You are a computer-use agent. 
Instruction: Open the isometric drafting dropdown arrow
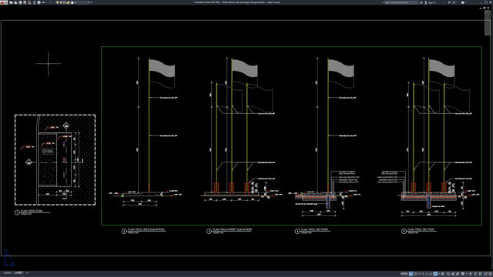(427, 274)
